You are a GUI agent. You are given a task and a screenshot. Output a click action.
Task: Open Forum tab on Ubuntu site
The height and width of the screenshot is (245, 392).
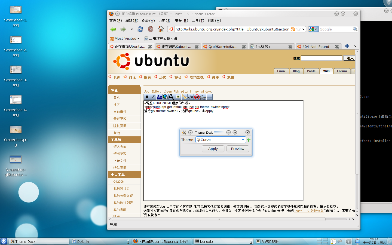click(x=342, y=71)
